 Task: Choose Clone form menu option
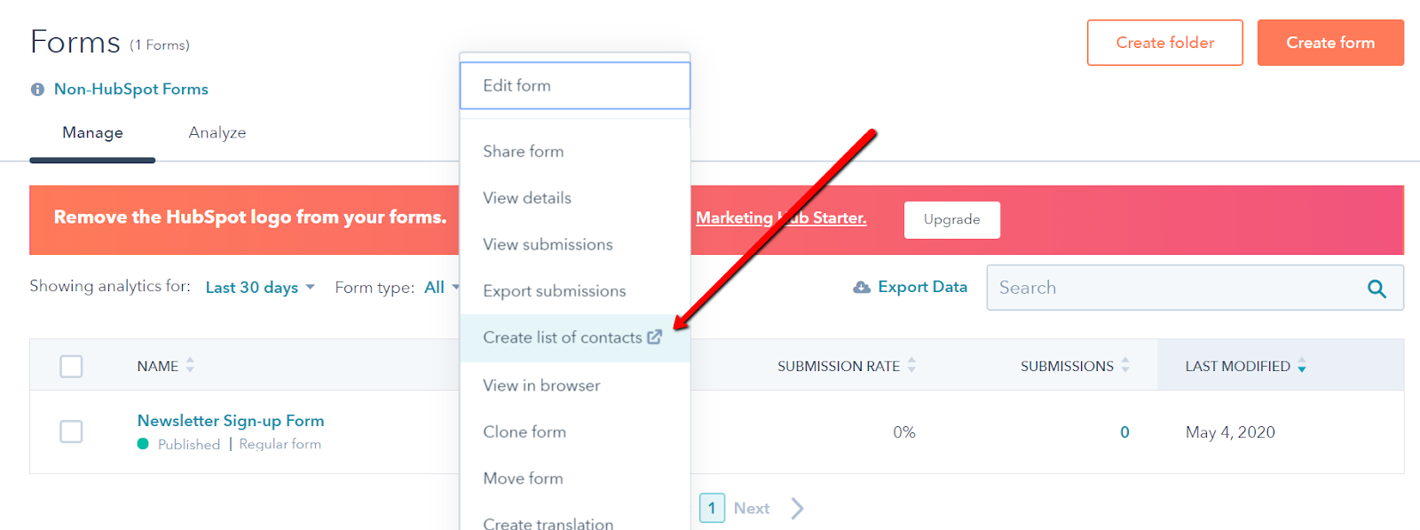pos(575,432)
